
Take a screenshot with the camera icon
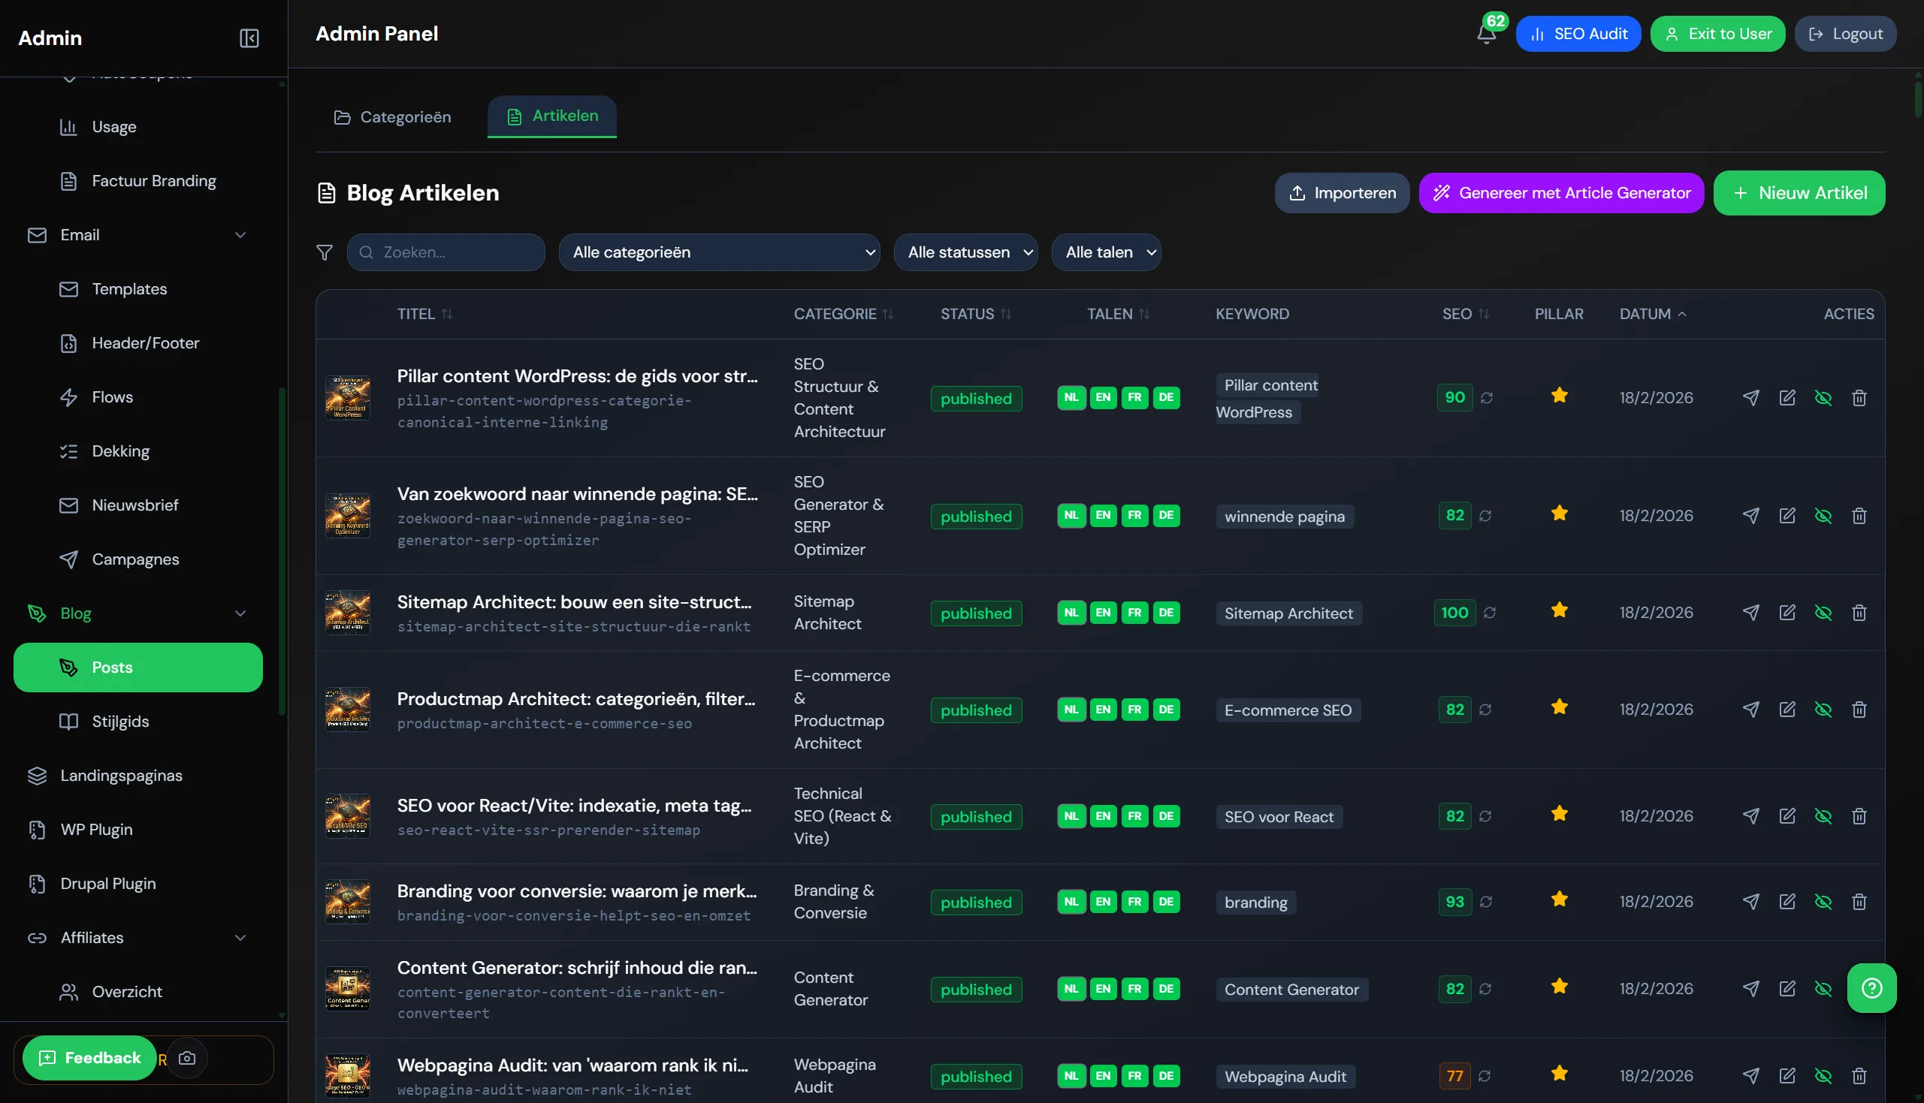click(187, 1058)
